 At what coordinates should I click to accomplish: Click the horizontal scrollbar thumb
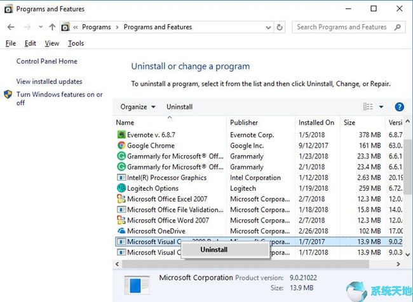point(245,263)
